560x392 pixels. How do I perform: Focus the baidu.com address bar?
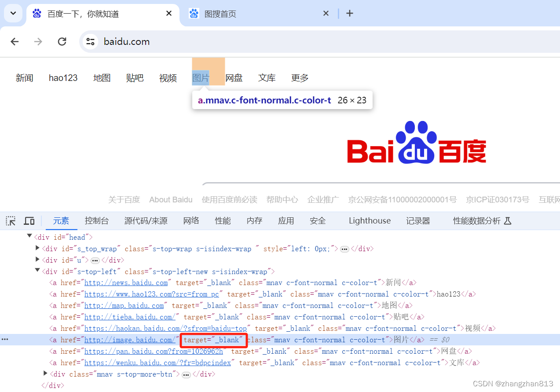click(x=320, y=41)
